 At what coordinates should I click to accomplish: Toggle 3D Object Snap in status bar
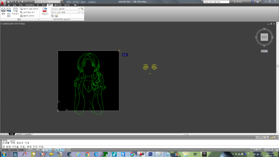[47, 150]
